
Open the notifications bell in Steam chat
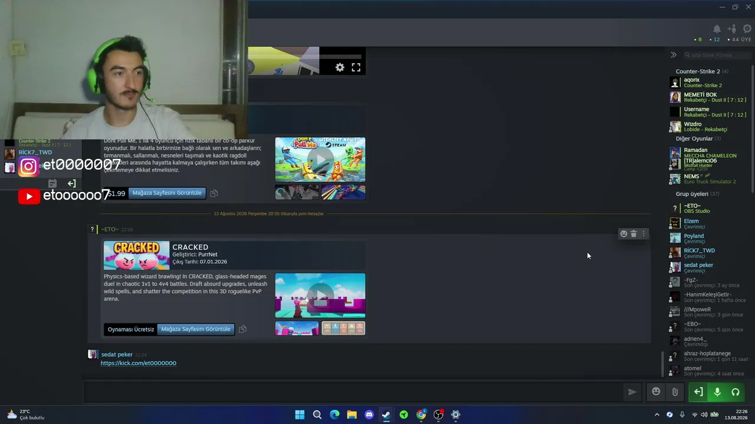[x=717, y=29]
